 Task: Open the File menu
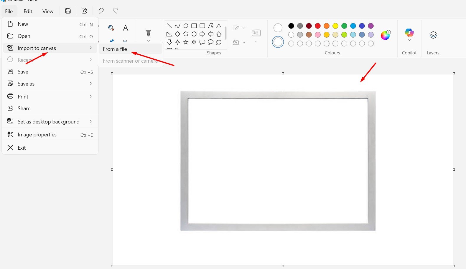pos(9,11)
